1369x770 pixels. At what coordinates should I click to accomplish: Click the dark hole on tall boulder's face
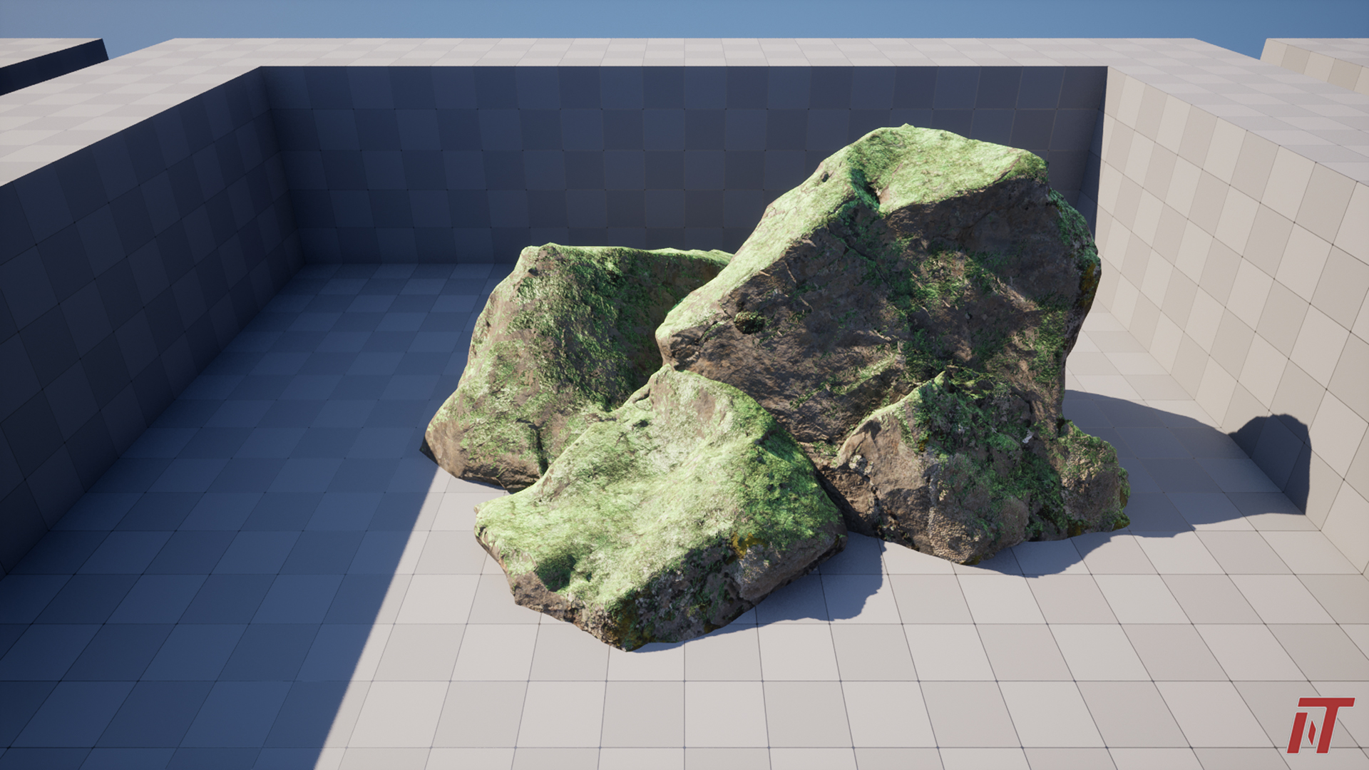pos(749,323)
